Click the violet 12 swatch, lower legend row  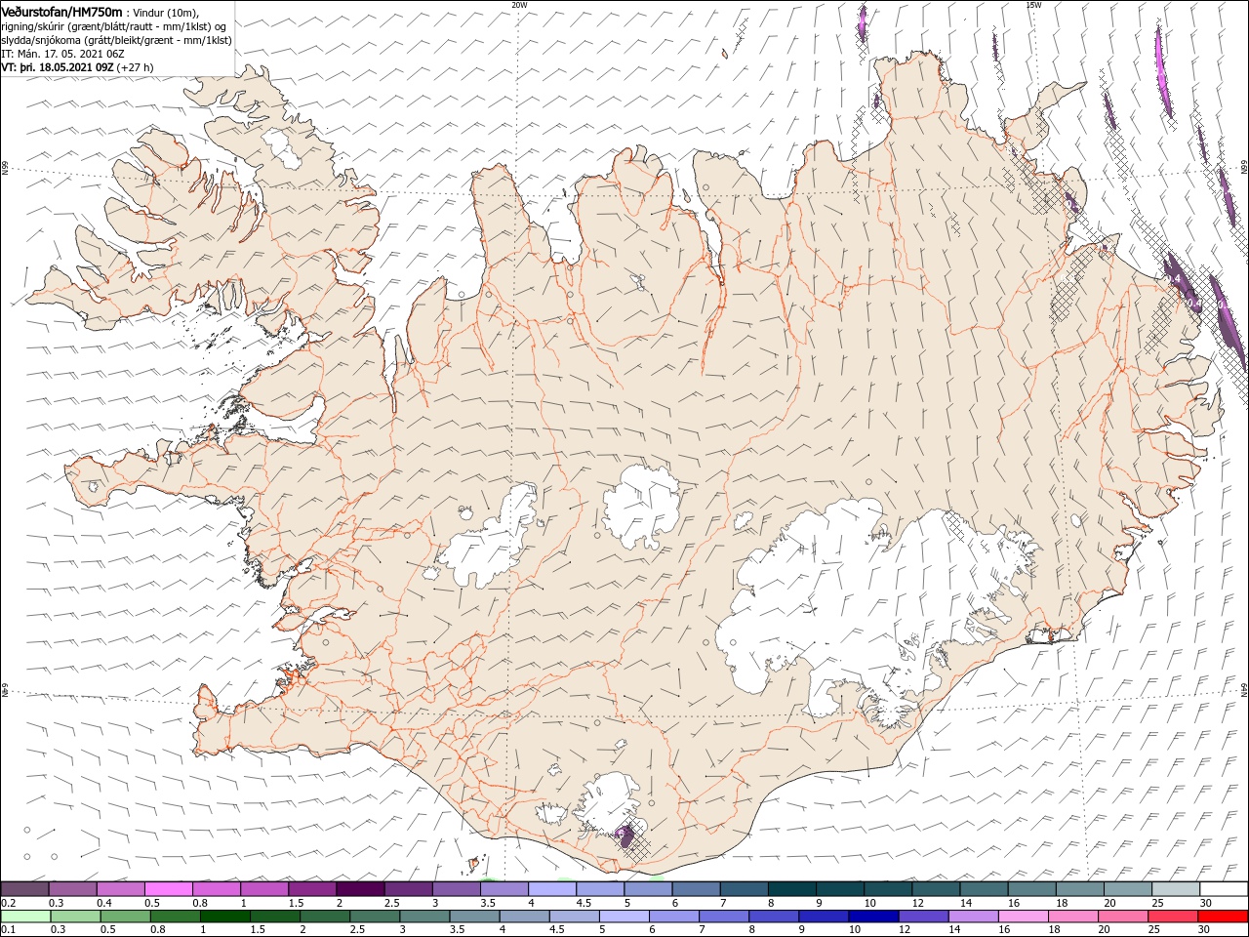pos(923,917)
